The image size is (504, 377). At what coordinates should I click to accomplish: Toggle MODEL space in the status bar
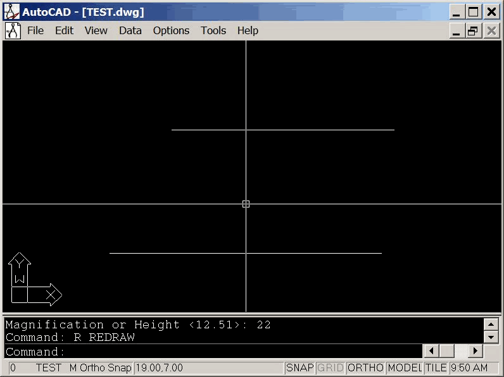[405, 368]
